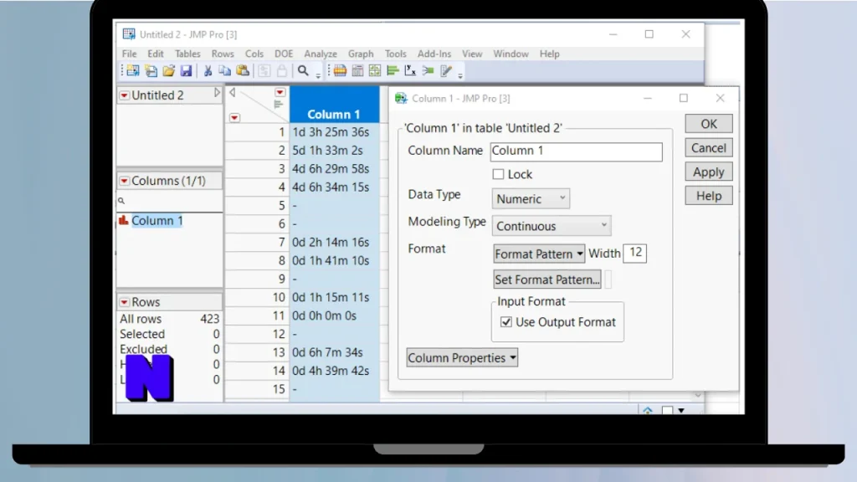
Task: Click the continuous modeling icon beside Column 1
Action: coord(124,220)
